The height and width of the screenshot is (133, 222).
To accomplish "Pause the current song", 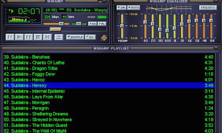I will [x=29, y=37].
